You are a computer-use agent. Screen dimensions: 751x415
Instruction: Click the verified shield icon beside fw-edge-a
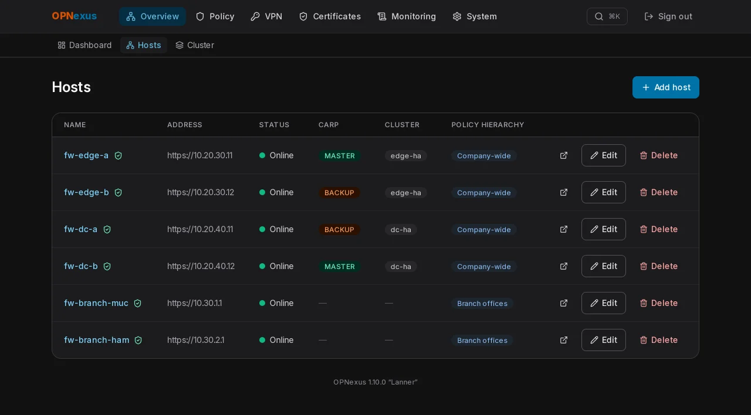point(118,155)
